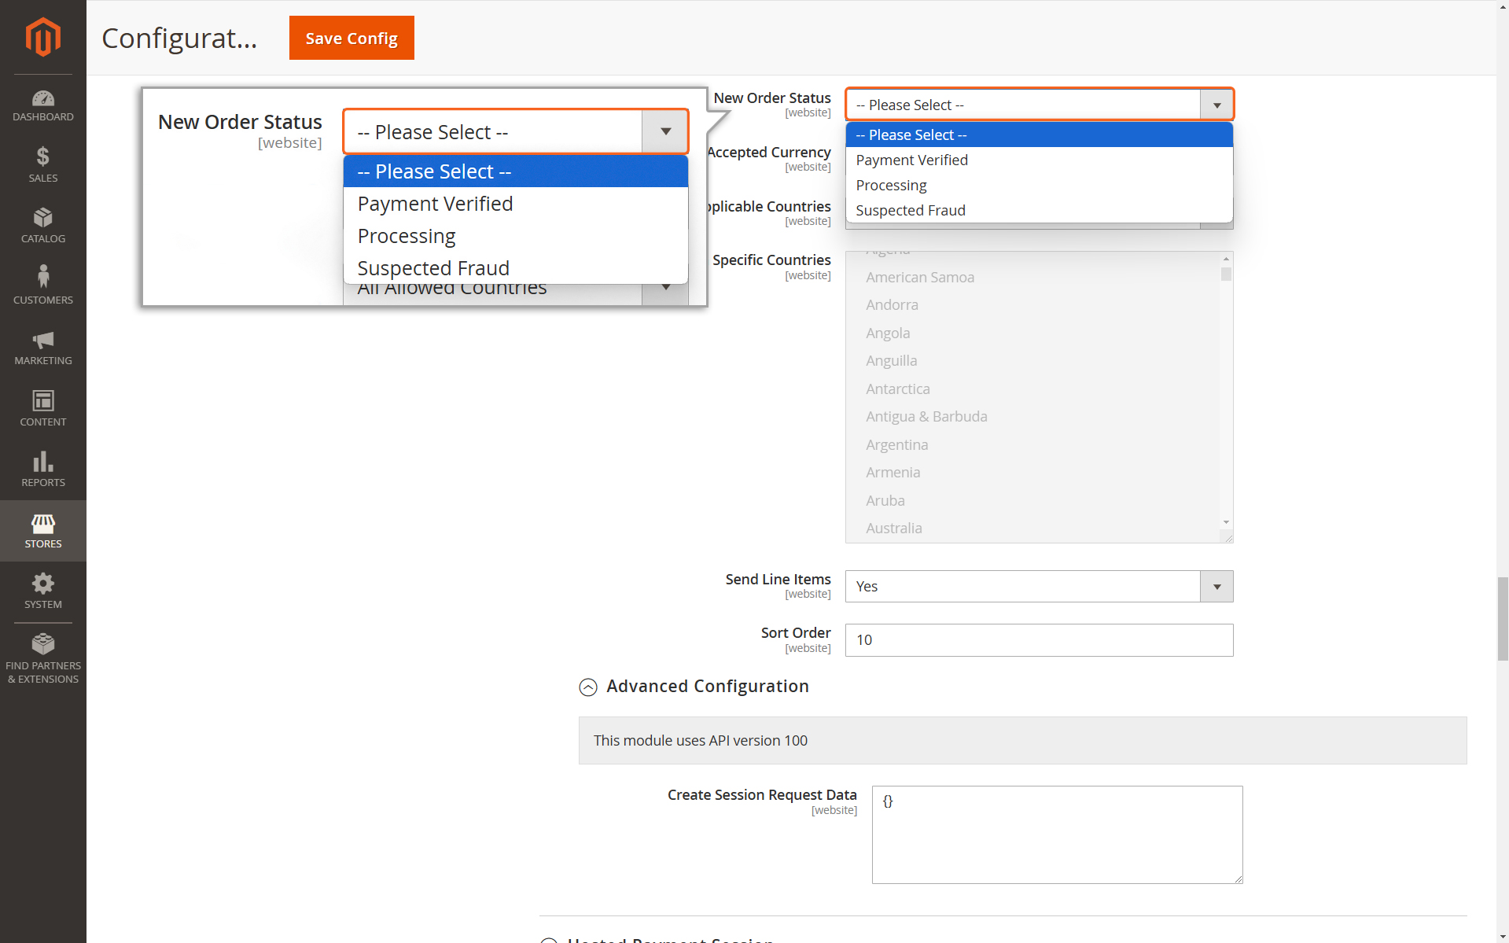Choose '-- Please Select --' option in dropdown list
1509x943 pixels.
(x=1039, y=135)
